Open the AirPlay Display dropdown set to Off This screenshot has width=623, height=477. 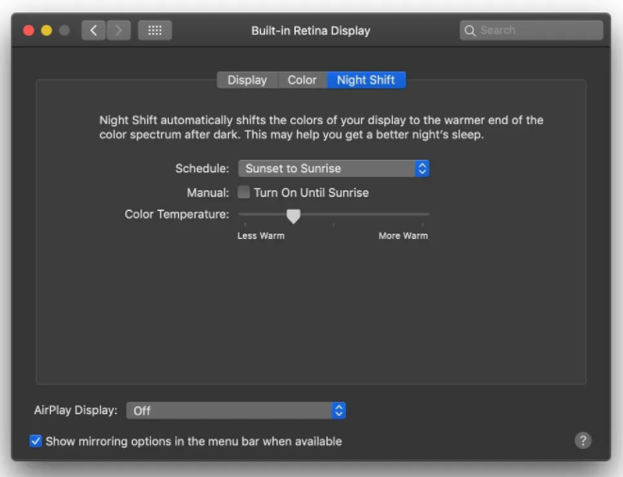click(x=229, y=410)
